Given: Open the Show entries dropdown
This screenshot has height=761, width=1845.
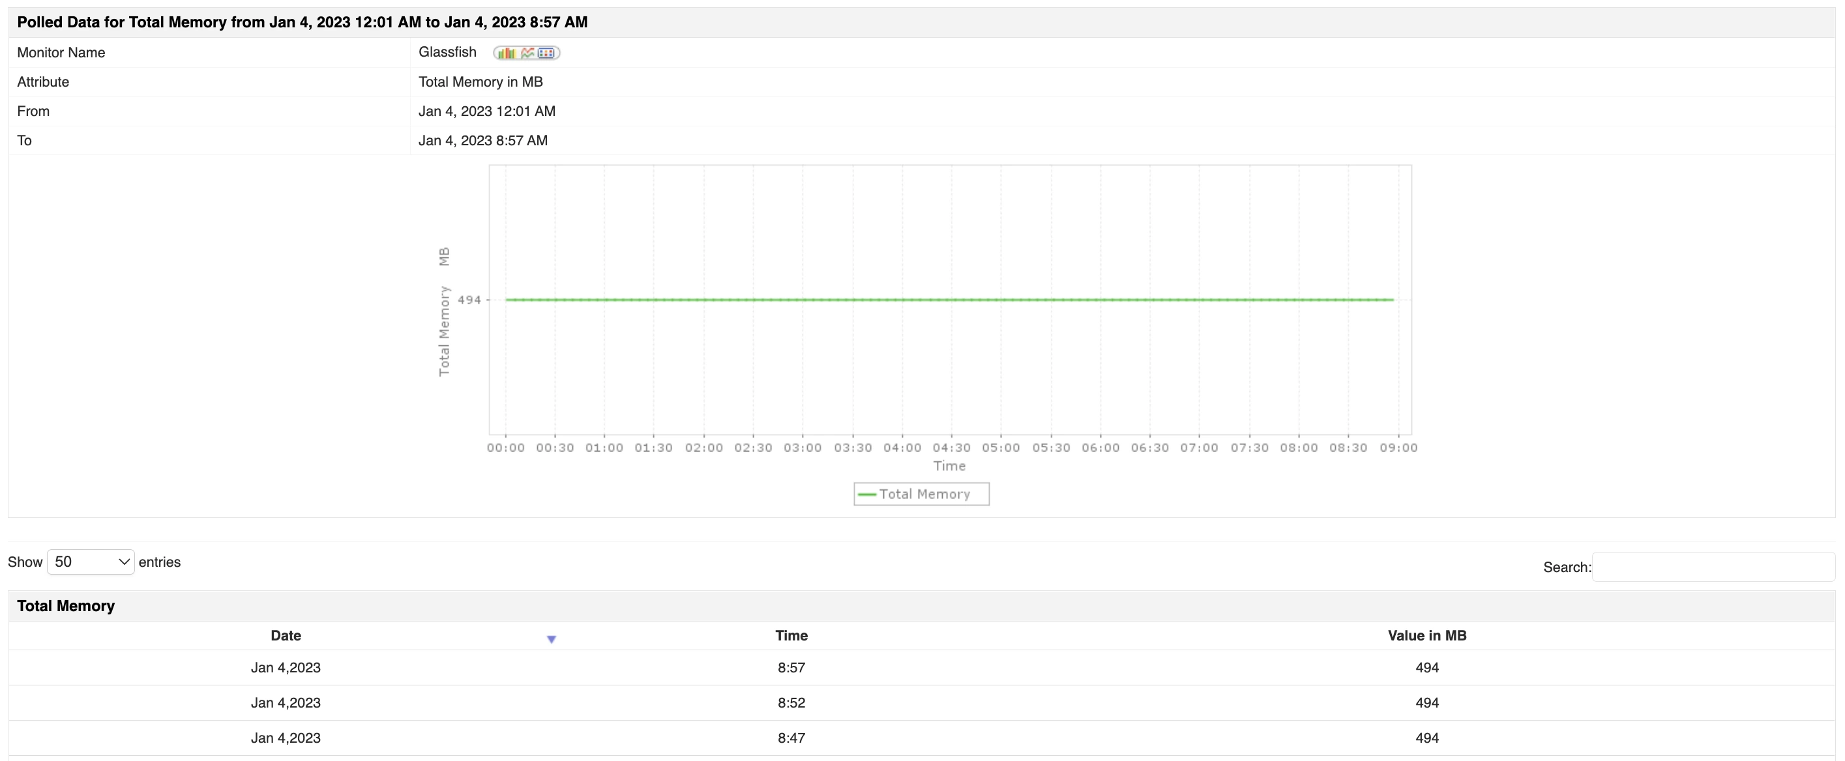Looking at the screenshot, I should pos(91,562).
